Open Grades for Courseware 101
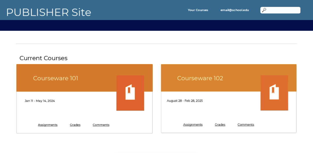Viewport: 313px width, 153px height. click(75, 125)
